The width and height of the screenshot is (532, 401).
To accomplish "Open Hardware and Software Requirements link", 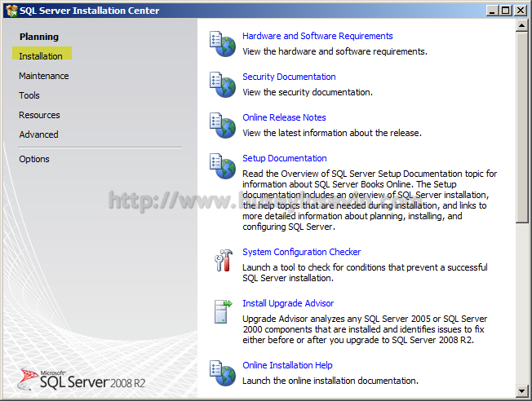I will point(317,36).
